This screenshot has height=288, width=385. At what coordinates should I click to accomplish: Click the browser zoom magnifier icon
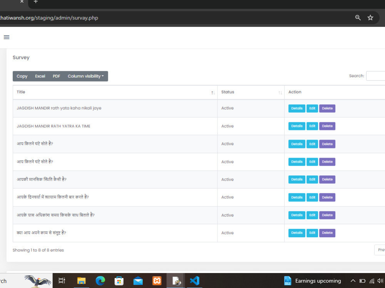tap(358, 18)
